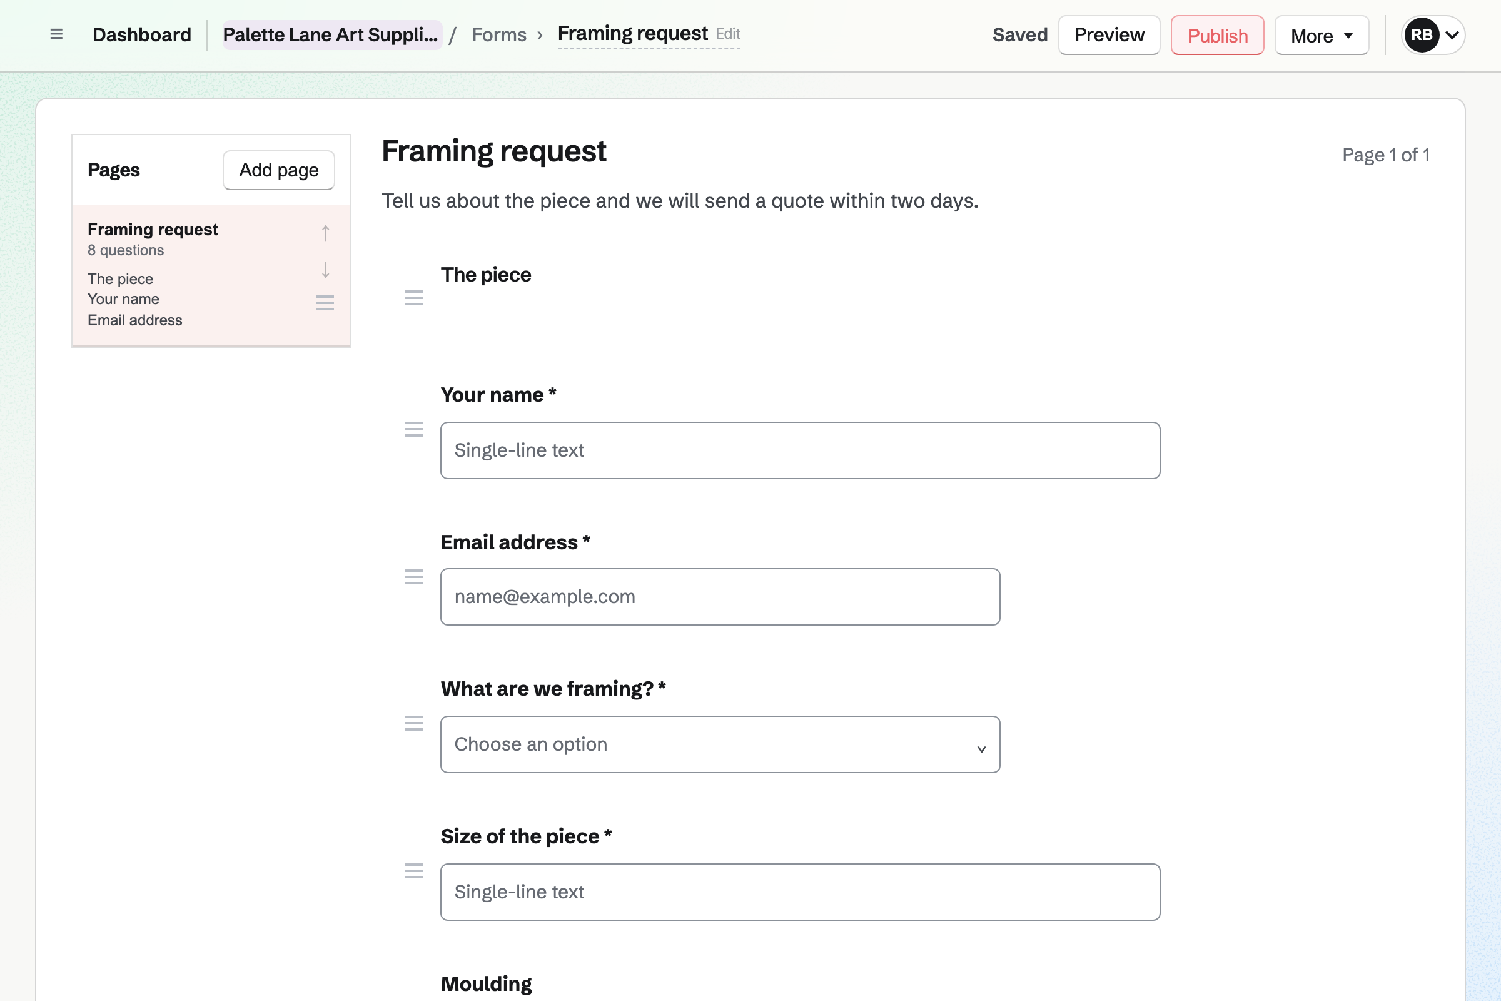1501x1001 pixels.
Task: Click the Email address input field
Action: point(720,597)
